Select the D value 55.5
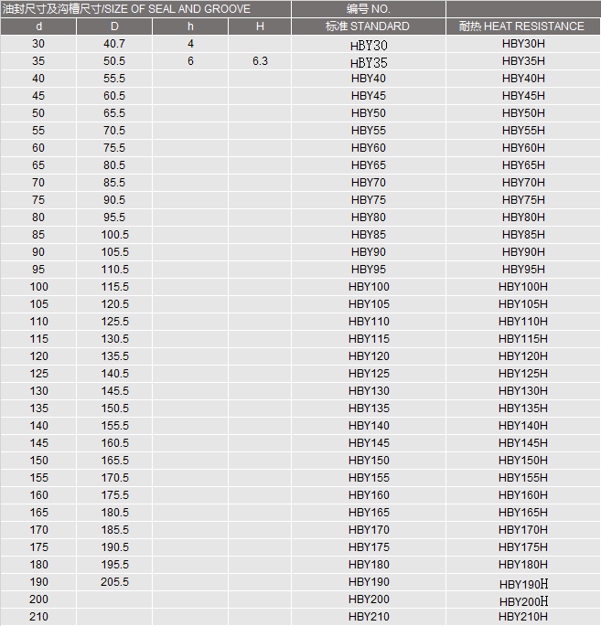This screenshot has height=626, width=601. [114, 79]
